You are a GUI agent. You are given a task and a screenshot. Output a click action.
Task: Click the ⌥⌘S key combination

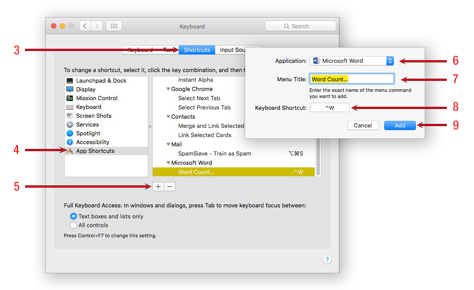[296, 154]
